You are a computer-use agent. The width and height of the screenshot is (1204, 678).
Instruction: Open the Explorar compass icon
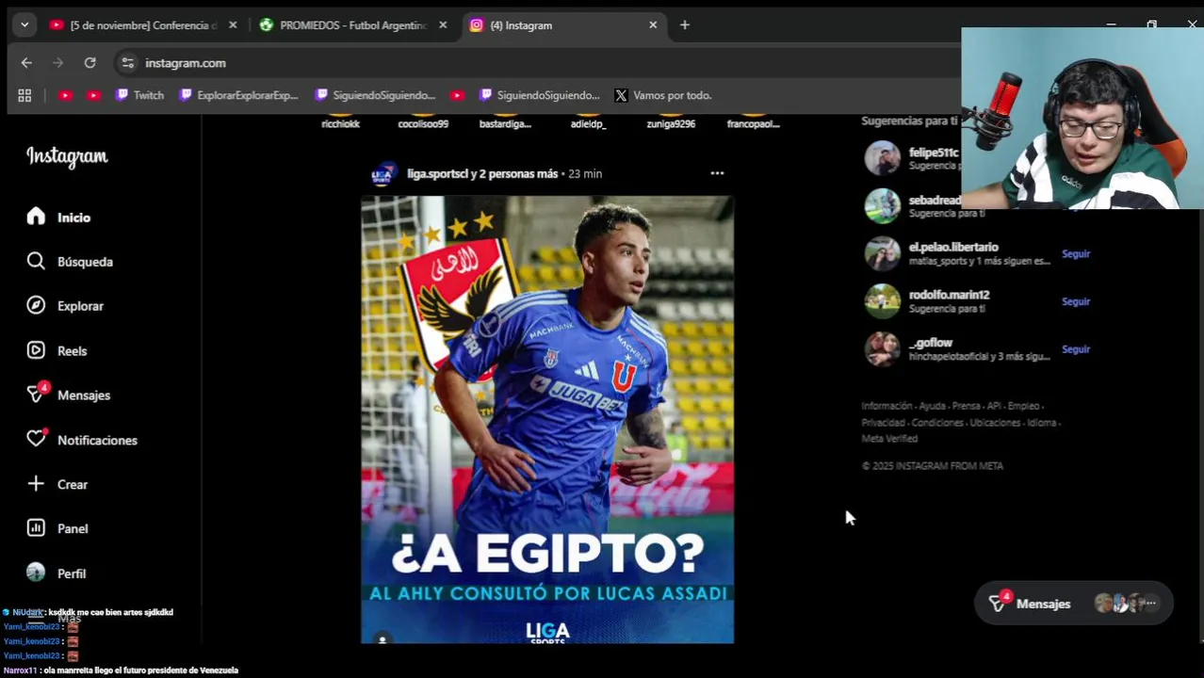click(x=36, y=305)
